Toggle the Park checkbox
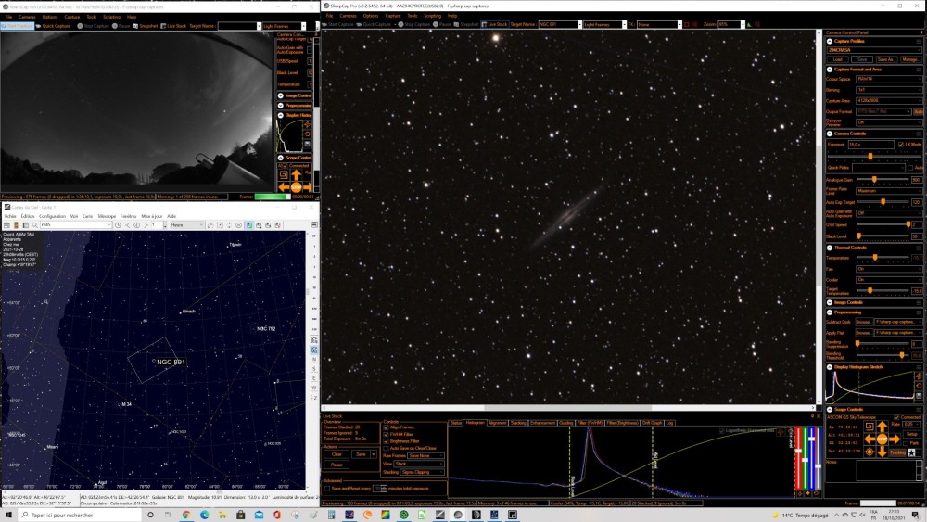The image size is (927, 522). tap(905, 443)
